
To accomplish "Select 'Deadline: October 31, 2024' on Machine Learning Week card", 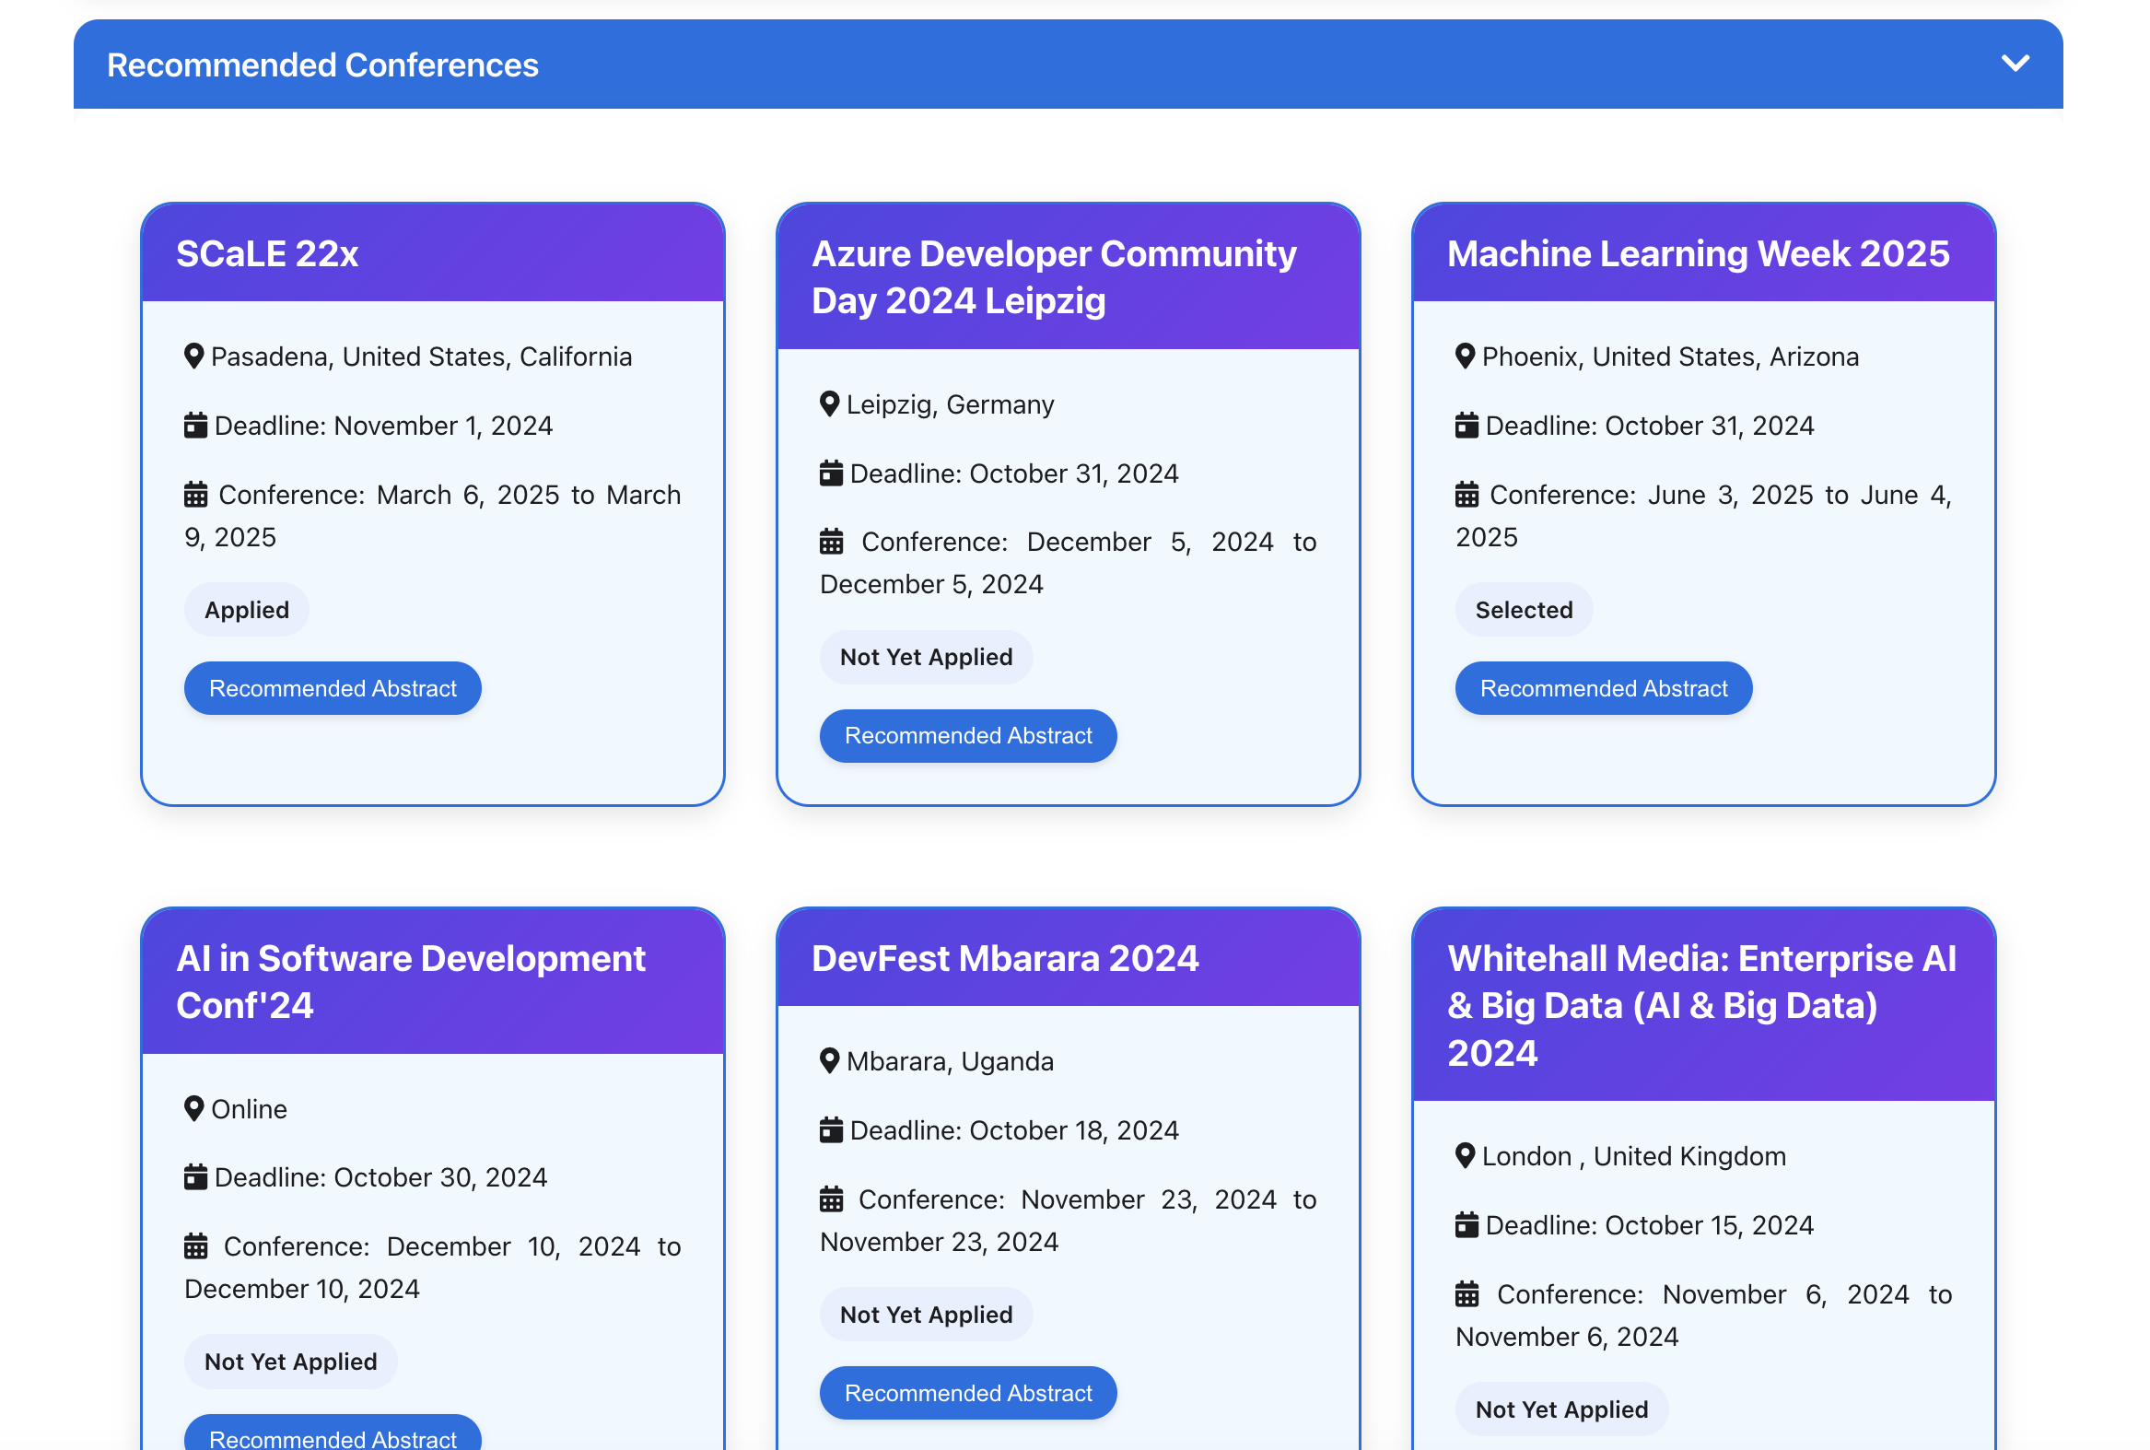I will tap(1650, 426).
